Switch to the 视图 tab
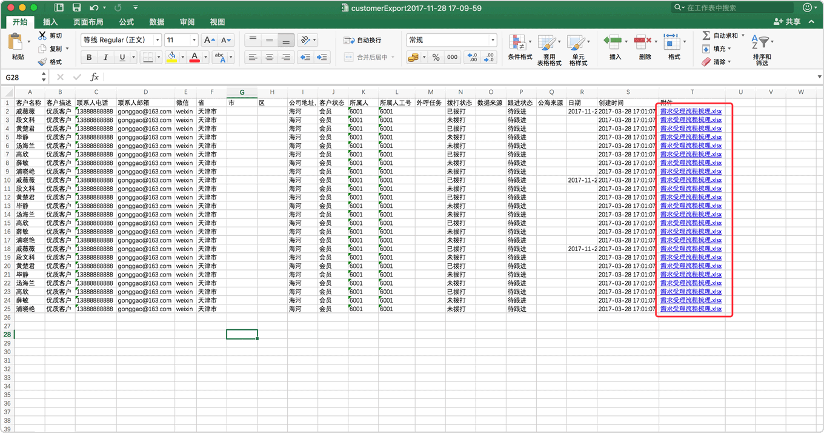824x433 pixels. point(218,22)
